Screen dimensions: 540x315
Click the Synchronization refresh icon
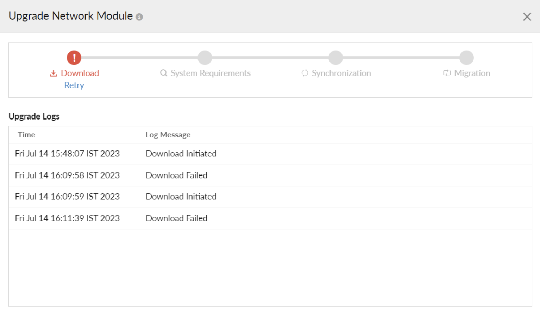(305, 73)
